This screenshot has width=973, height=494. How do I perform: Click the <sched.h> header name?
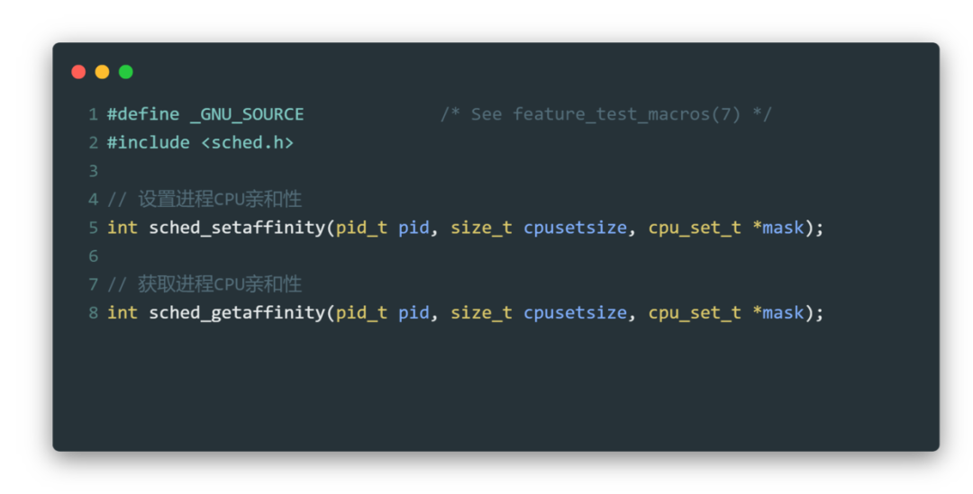pos(247,142)
